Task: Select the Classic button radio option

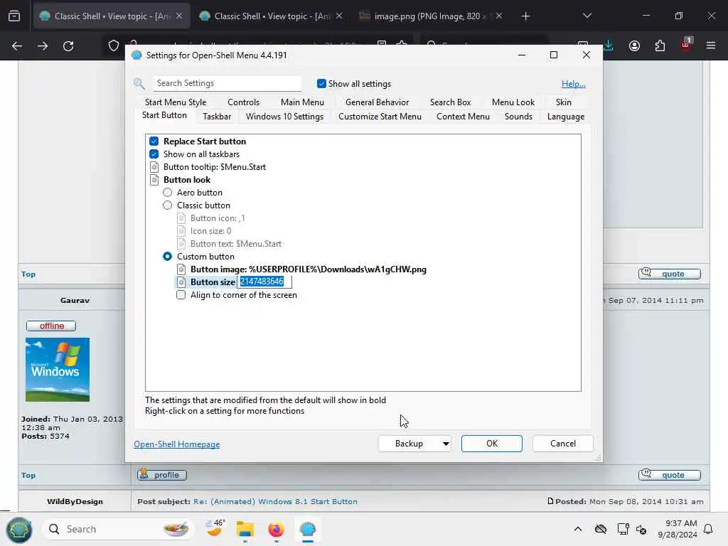Action: (168, 205)
